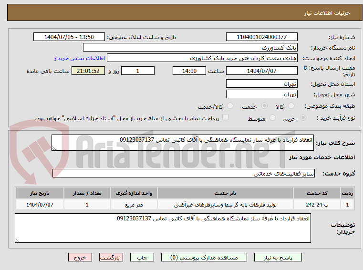Click the نوع فرآیند خرید label

[336, 118]
